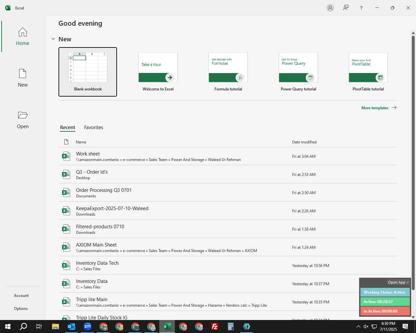Open the Formula tutorial template
416x333 pixels.
click(x=228, y=72)
